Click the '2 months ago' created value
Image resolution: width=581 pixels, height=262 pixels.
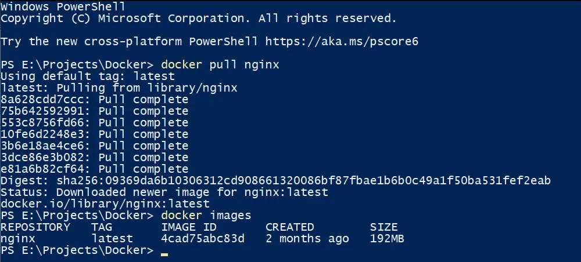(307, 239)
